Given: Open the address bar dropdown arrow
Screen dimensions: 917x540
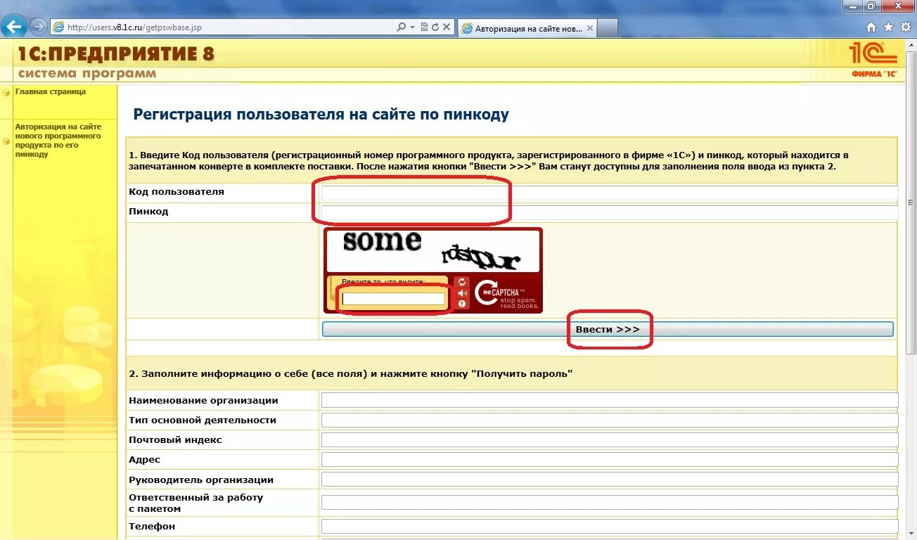Looking at the screenshot, I should tap(412, 27).
